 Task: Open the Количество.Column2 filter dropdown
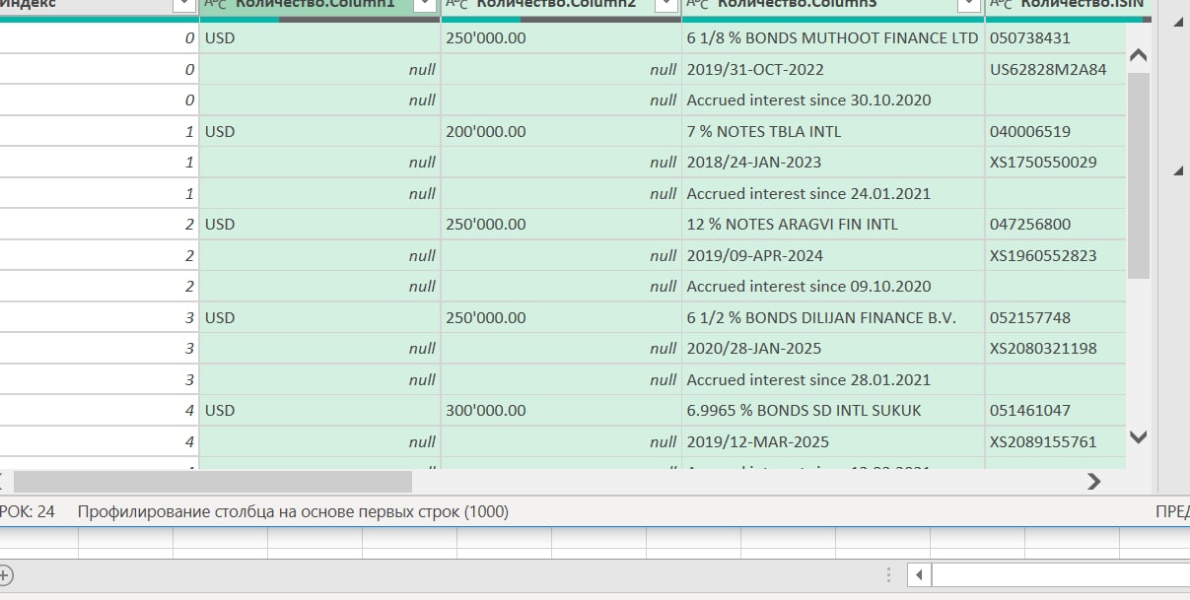665,5
